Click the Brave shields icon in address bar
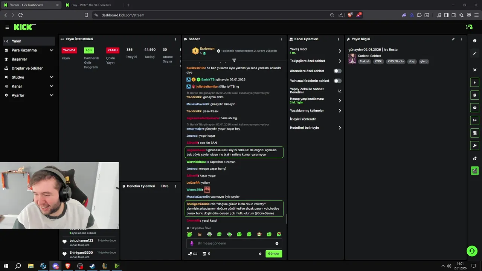The width and height of the screenshot is (482, 271). 350,15
